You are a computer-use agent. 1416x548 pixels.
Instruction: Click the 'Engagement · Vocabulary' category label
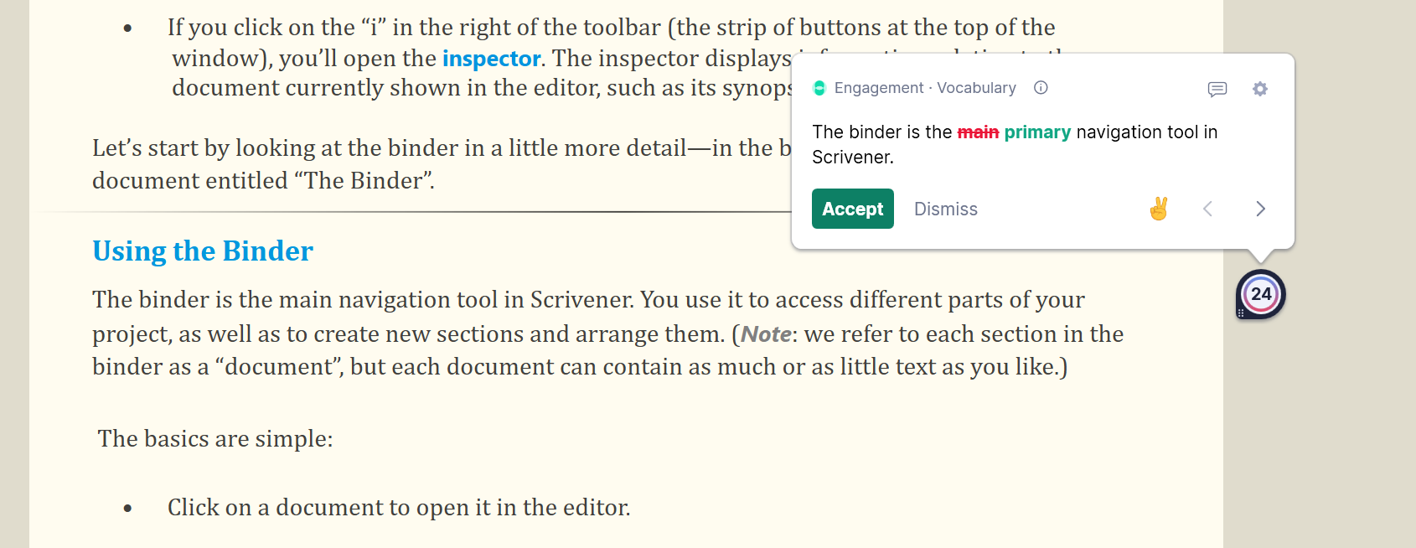pos(925,88)
